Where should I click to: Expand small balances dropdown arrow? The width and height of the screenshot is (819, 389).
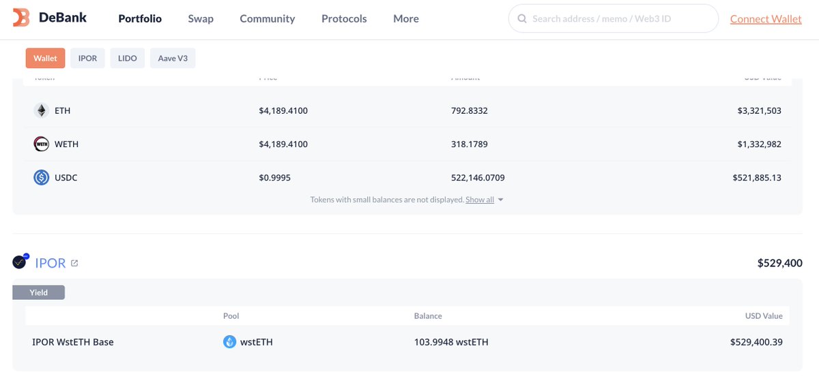click(x=501, y=200)
